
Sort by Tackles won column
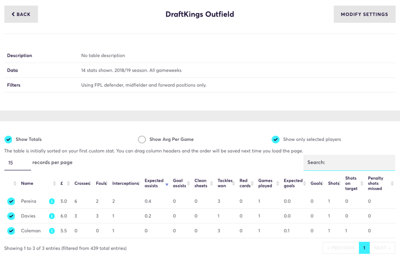pyautogui.click(x=225, y=183)
